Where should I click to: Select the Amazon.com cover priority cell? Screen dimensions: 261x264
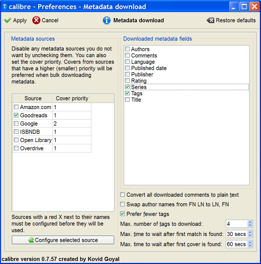point(72,107)
